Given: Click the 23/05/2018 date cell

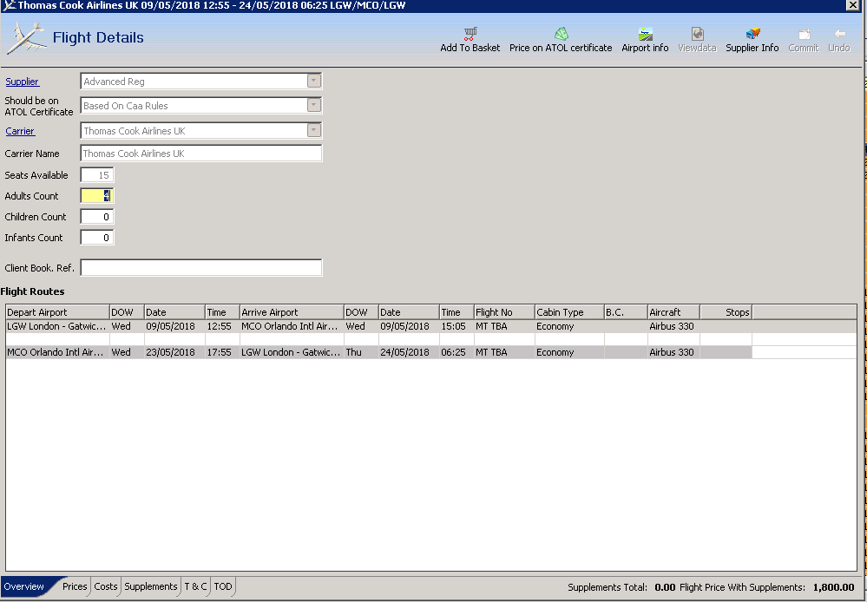Looking at the screenshot, I should click(x=174, y=352).
